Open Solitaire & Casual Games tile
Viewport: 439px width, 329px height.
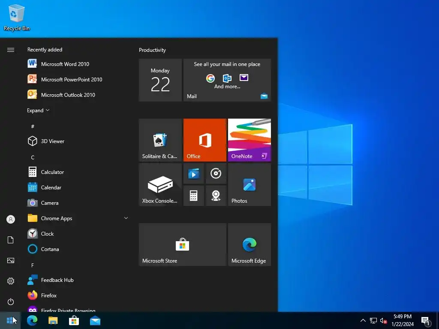tap(160, 140)
